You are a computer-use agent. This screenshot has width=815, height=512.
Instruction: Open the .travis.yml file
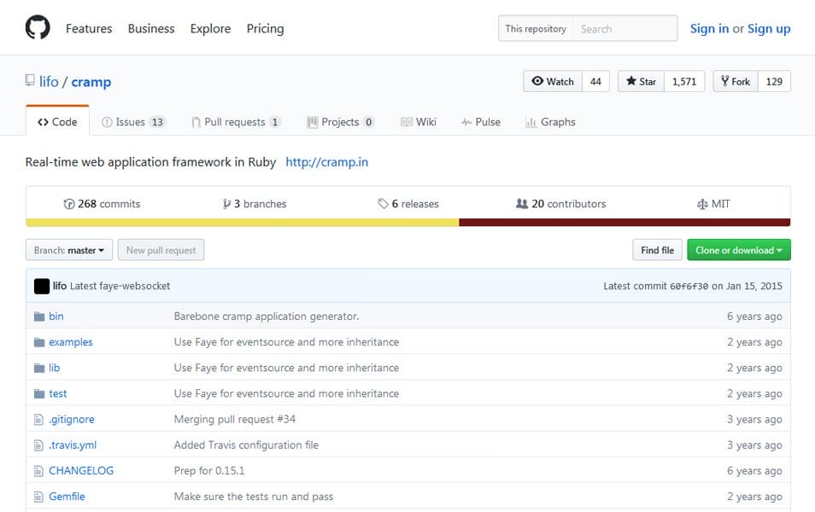pos(73,445)
